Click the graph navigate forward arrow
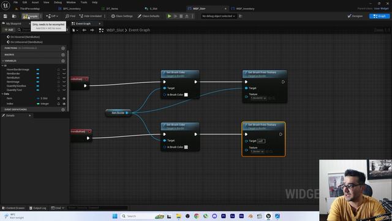This screenshot has height=221, width=392. tap(92, 30)
